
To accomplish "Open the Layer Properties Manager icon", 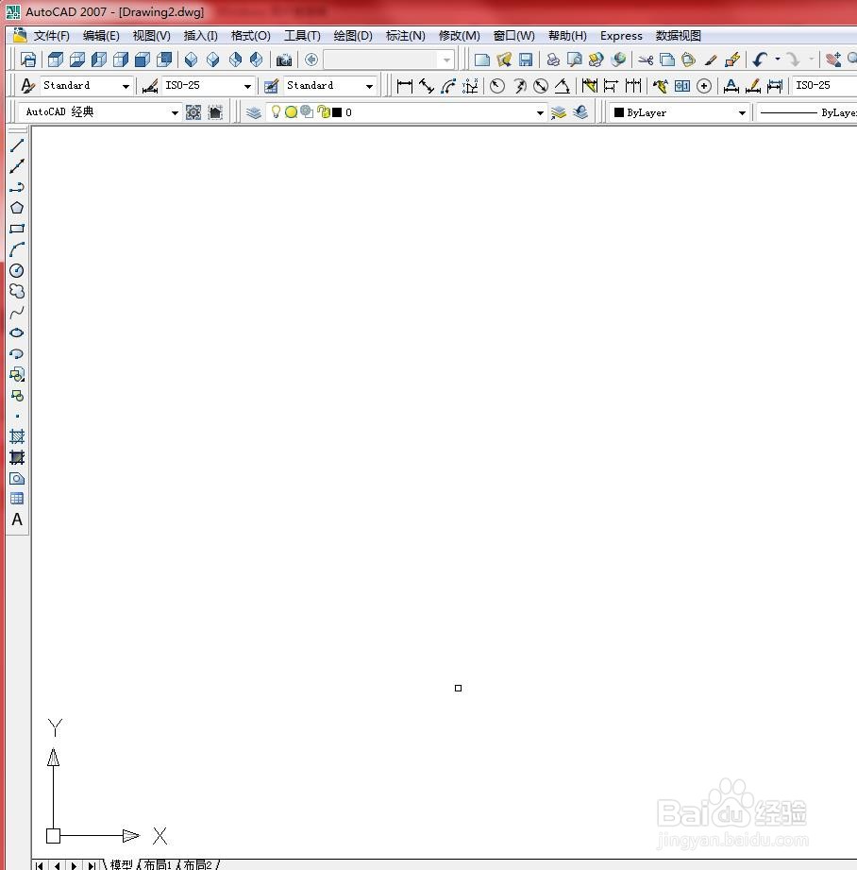I will [253, 112].
